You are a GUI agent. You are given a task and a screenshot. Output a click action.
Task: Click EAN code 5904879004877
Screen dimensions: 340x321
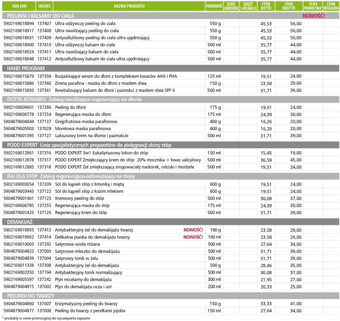click(x=19, y=311)
